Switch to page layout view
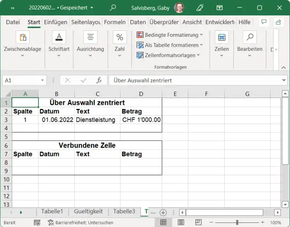290x227 pixels. pos(180,222)
